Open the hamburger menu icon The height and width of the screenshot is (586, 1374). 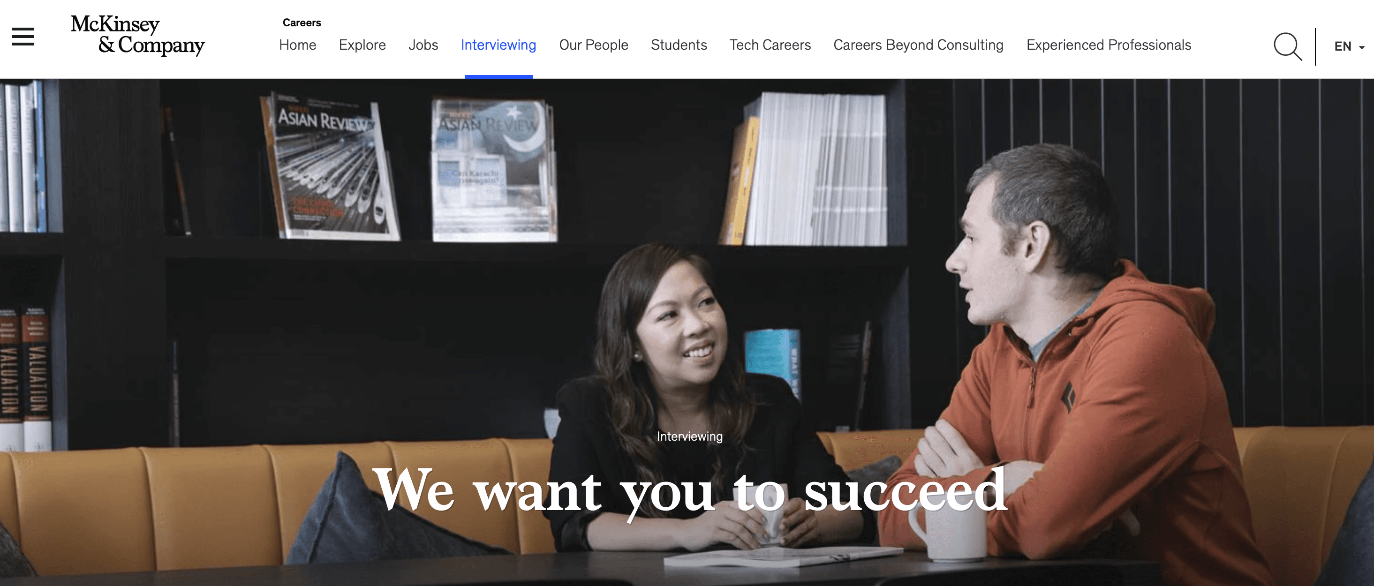[23, 37]
